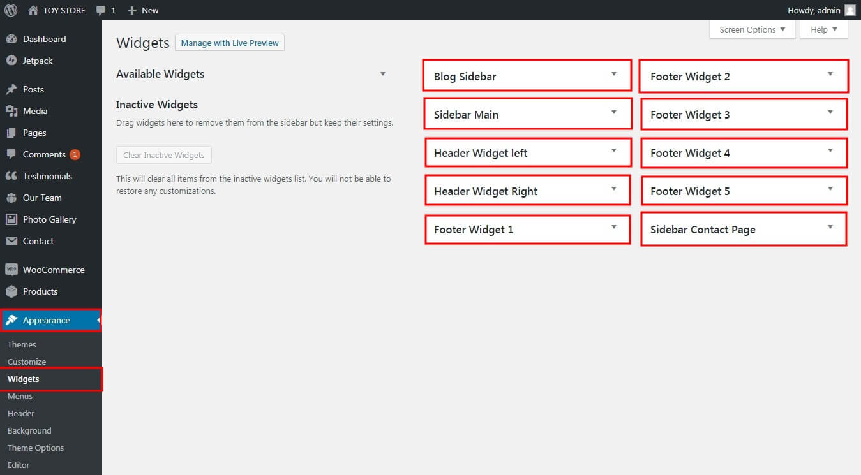This screenshot has height=475, width=861.
Task: Click Clear Inactive Widgets button
Action: [164, 155]
